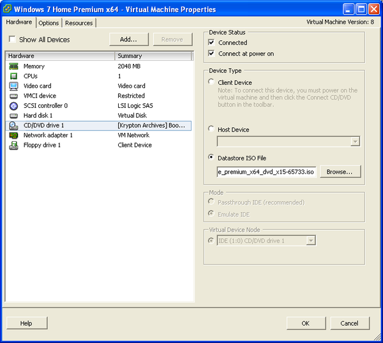Select the Client Device radio button
Screen dimensions: 383x343
[211, 82]
